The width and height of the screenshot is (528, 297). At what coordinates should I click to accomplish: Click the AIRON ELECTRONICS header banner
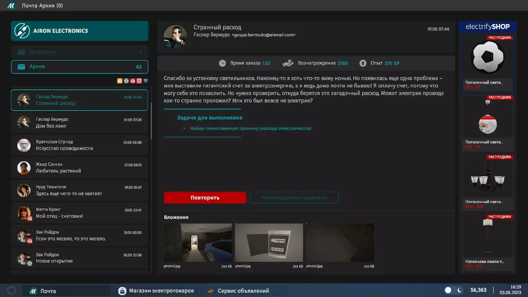click(x=80, y=31)
